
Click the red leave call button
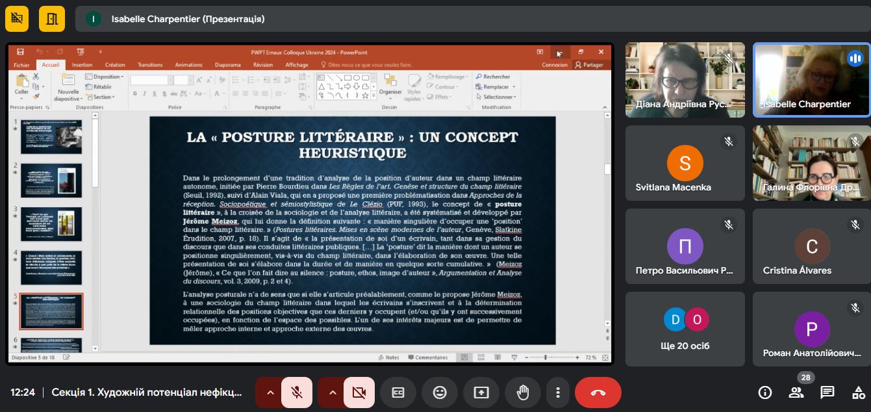click(x=598, y=393)
